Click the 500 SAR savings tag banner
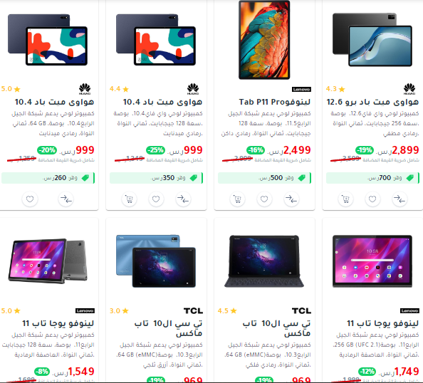 264,178
